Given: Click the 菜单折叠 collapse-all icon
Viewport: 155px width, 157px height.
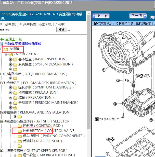Looking at the screenshot, I should [20, 24].
